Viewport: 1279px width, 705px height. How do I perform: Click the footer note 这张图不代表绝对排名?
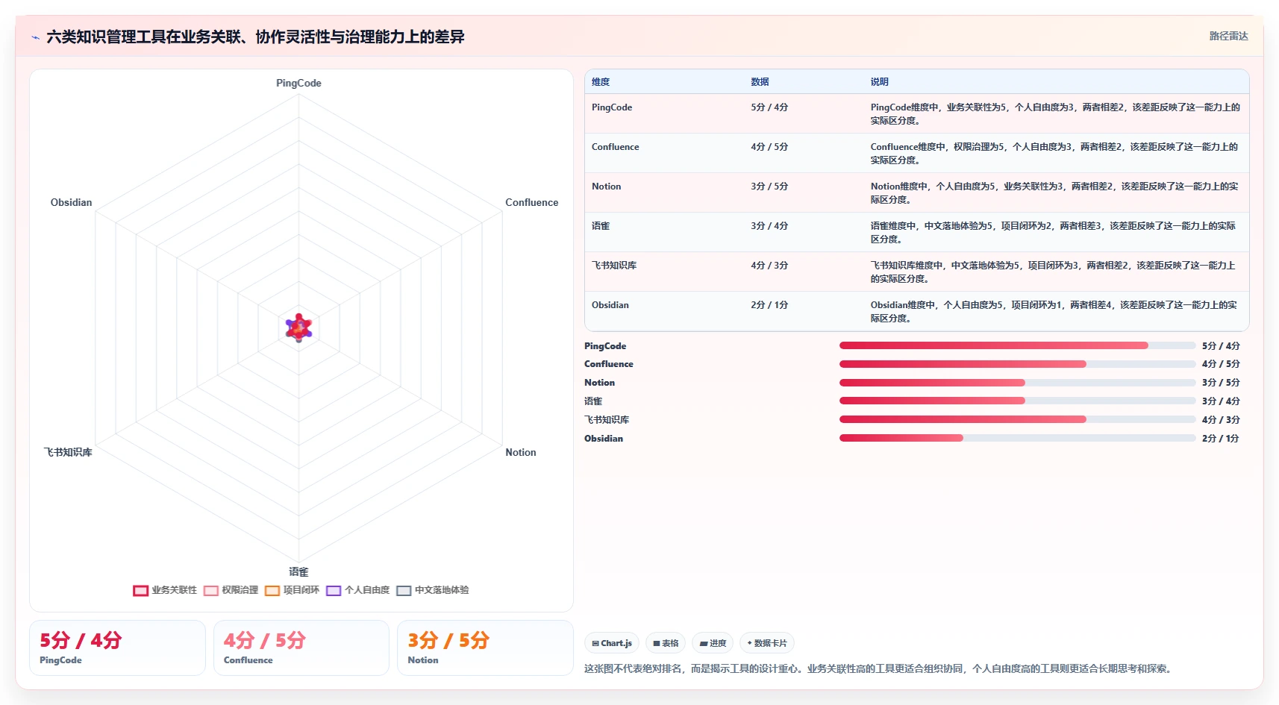tap(879, 668)
